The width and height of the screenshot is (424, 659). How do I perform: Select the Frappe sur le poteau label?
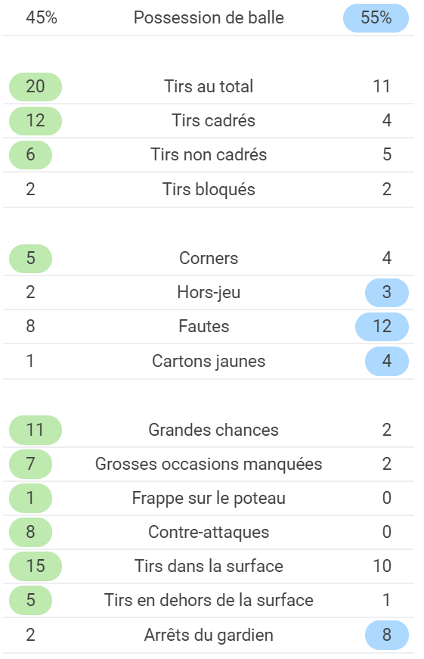click(209, 498)
